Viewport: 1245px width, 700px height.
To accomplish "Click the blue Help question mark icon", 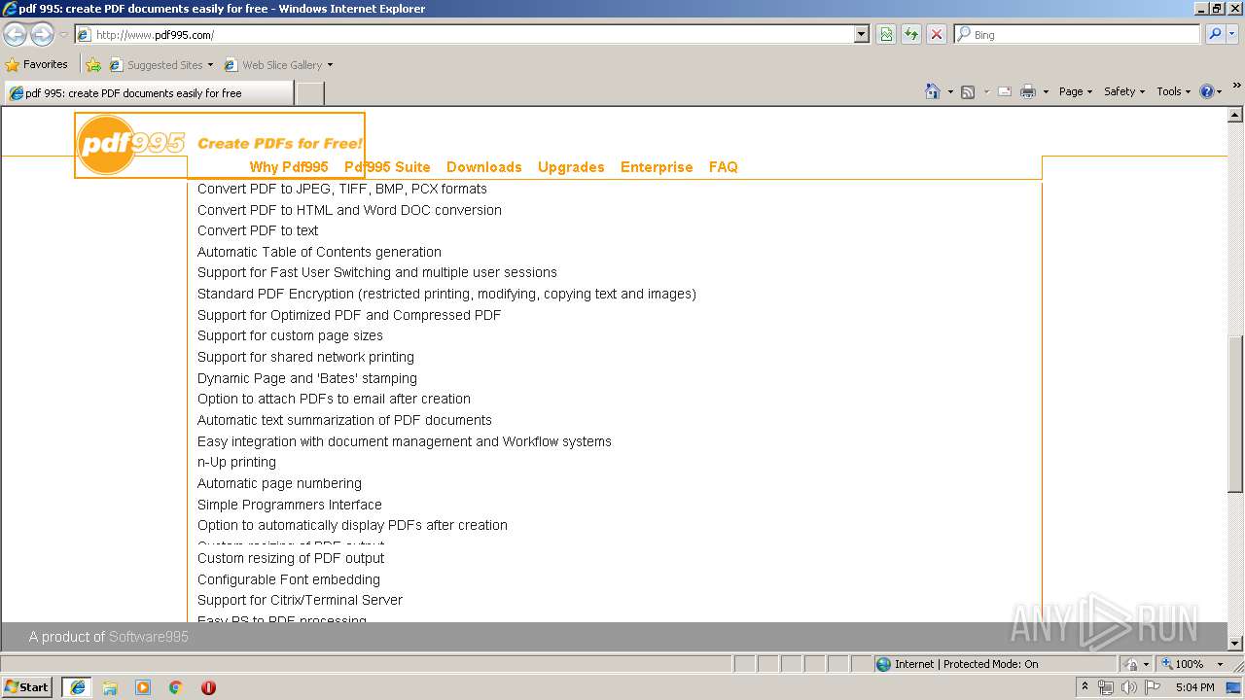I will click(x=1207, y=91).
